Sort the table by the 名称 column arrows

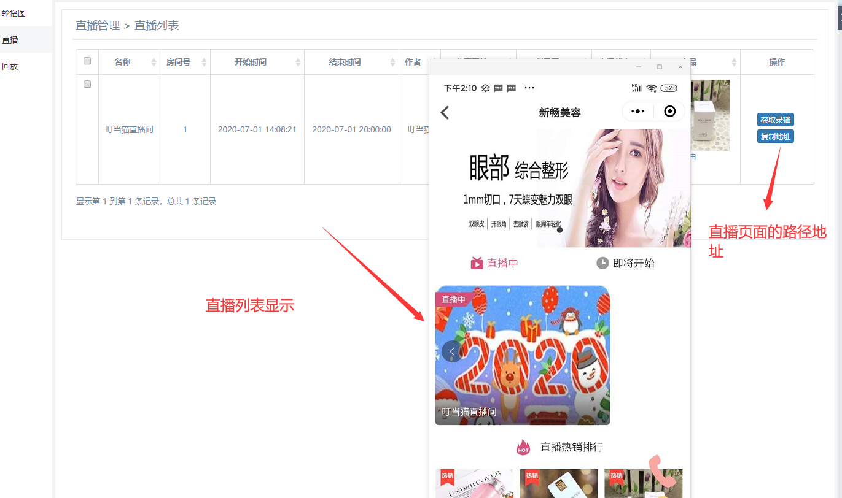[154, 62]
